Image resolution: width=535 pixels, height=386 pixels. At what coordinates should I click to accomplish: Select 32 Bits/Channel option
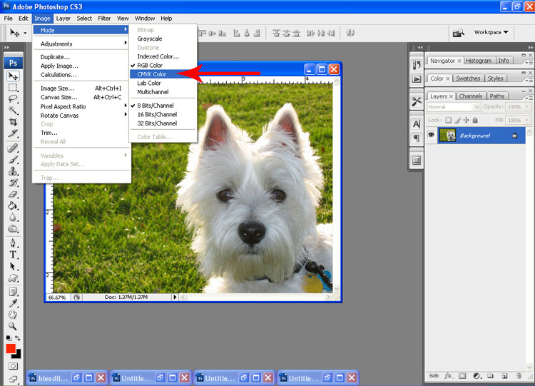163,123
